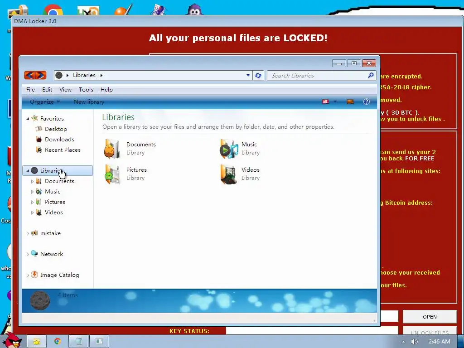Open the View menu
The width and height of the screenshot is (464, 348).
point(65,90)
